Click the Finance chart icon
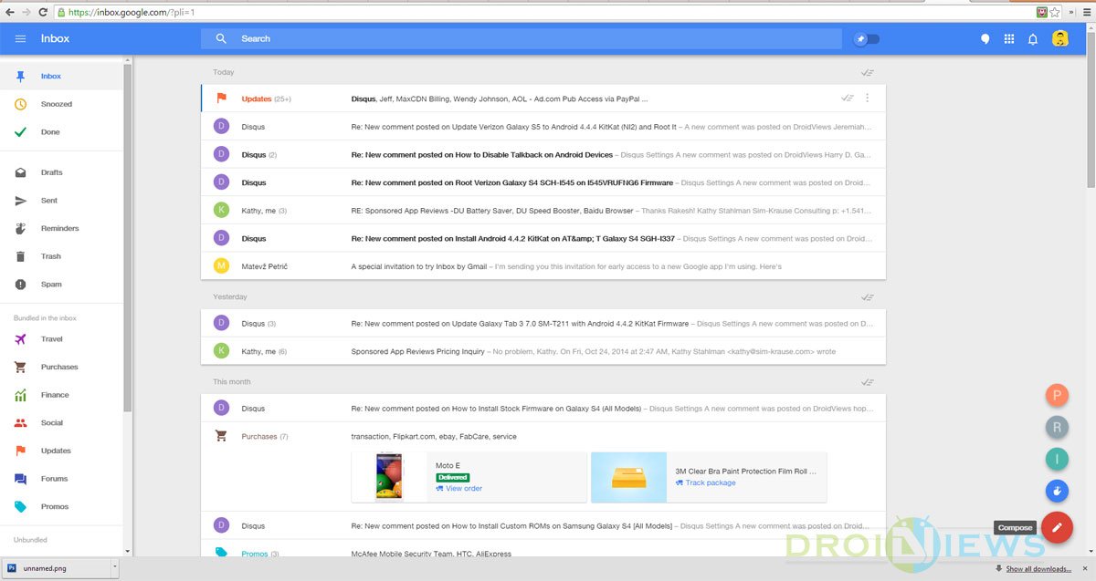Screen dimensions: 1096x581 click(20, 395)
